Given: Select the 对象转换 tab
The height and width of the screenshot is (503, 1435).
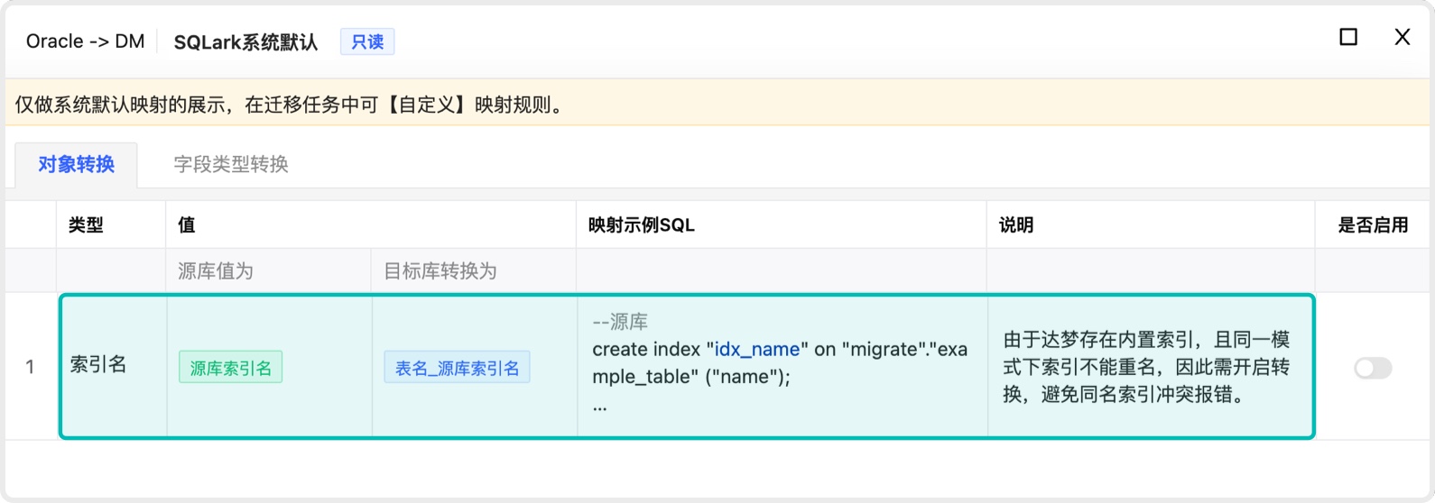Looking at the screenshot, I should pyautogui.click(x=76, y=164).
